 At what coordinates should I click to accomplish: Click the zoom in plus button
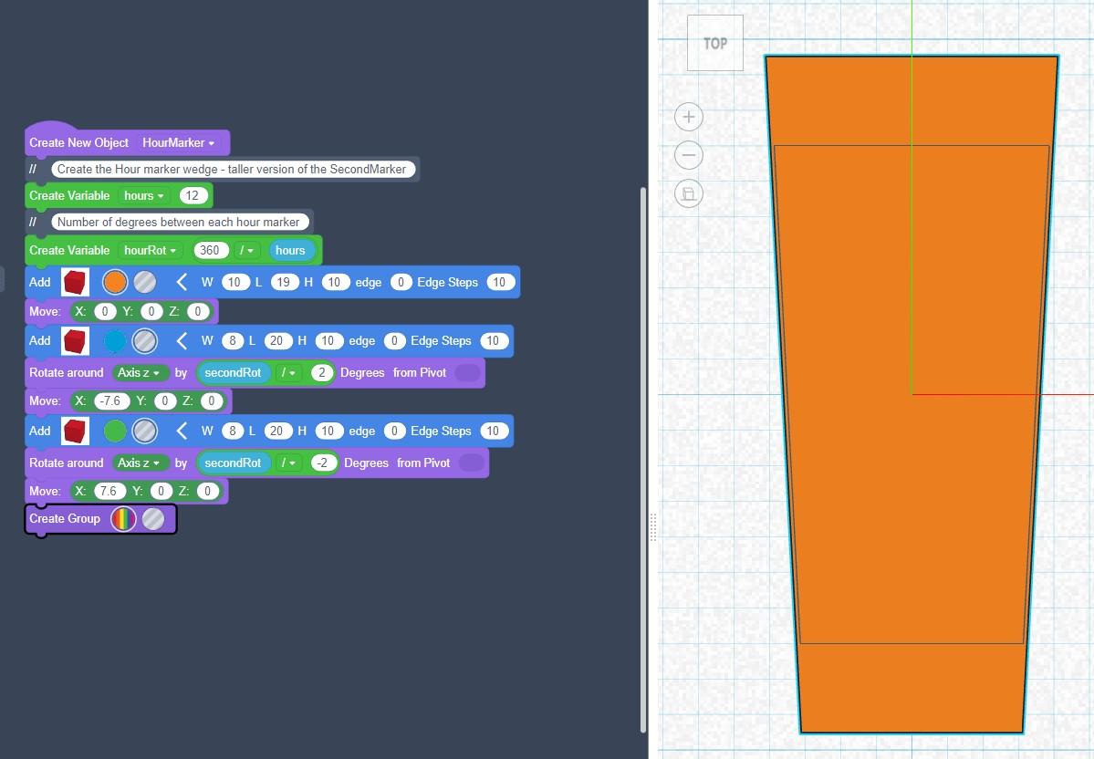point(689,117)
